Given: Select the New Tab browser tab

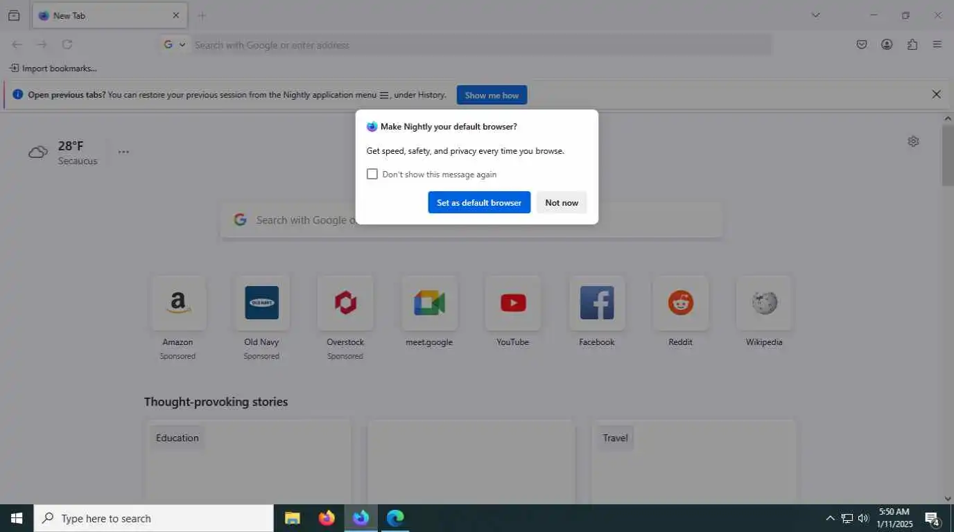Looking at the screenshot, I should click(x=109, y=15).
